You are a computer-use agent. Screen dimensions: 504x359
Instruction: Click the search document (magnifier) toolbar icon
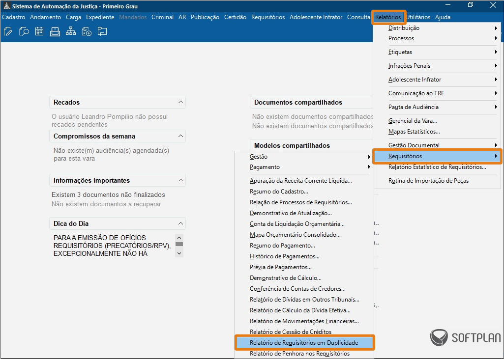click(24, 31)
